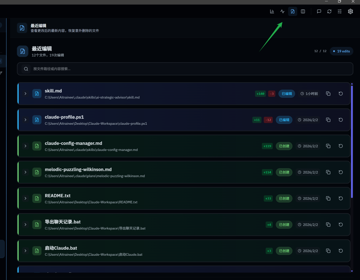Open the settings gear icon
This screenshot has height=280, width=360.
click(350, 11)
